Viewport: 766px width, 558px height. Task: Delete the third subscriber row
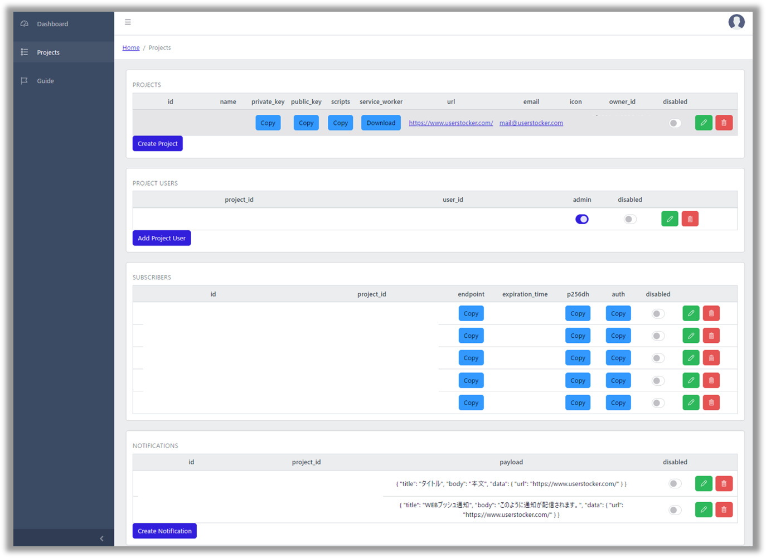point(711,358)
